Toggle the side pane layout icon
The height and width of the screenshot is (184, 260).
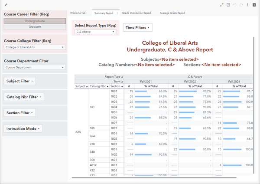click(228, 5)
